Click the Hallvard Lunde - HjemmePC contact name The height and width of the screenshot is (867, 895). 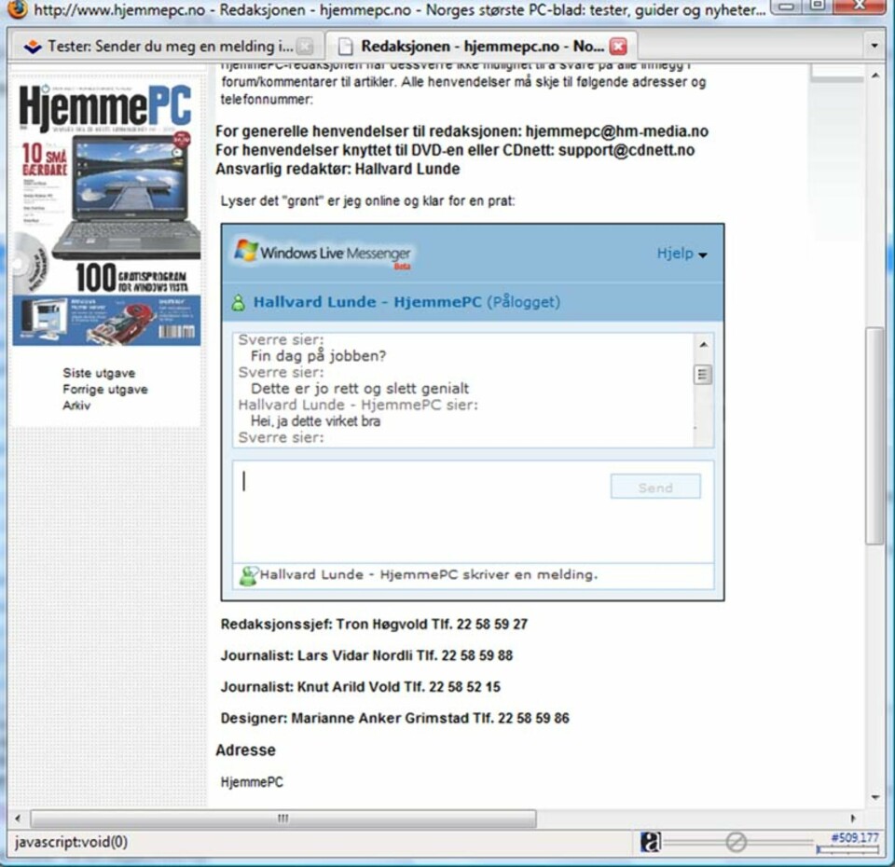pyautogui.click(x=367, y=302)
